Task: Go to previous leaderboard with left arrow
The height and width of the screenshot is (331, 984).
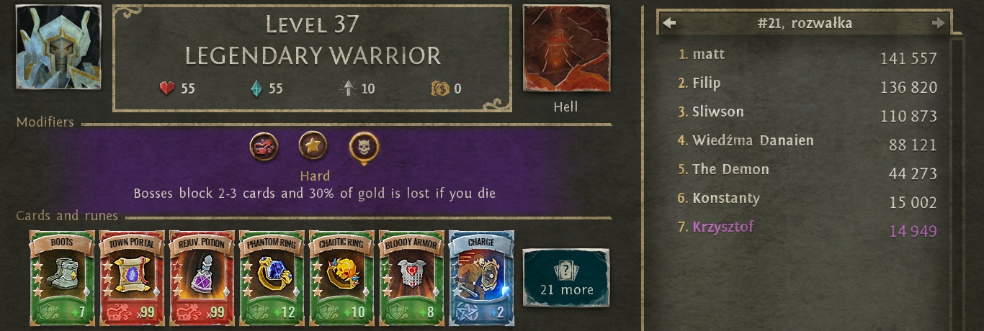Action: click(x=669, y=23)
